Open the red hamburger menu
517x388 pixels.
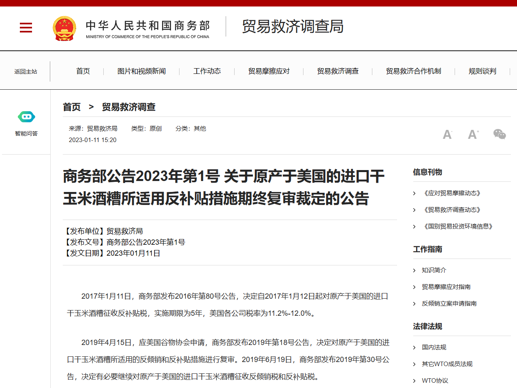(26, 28)
